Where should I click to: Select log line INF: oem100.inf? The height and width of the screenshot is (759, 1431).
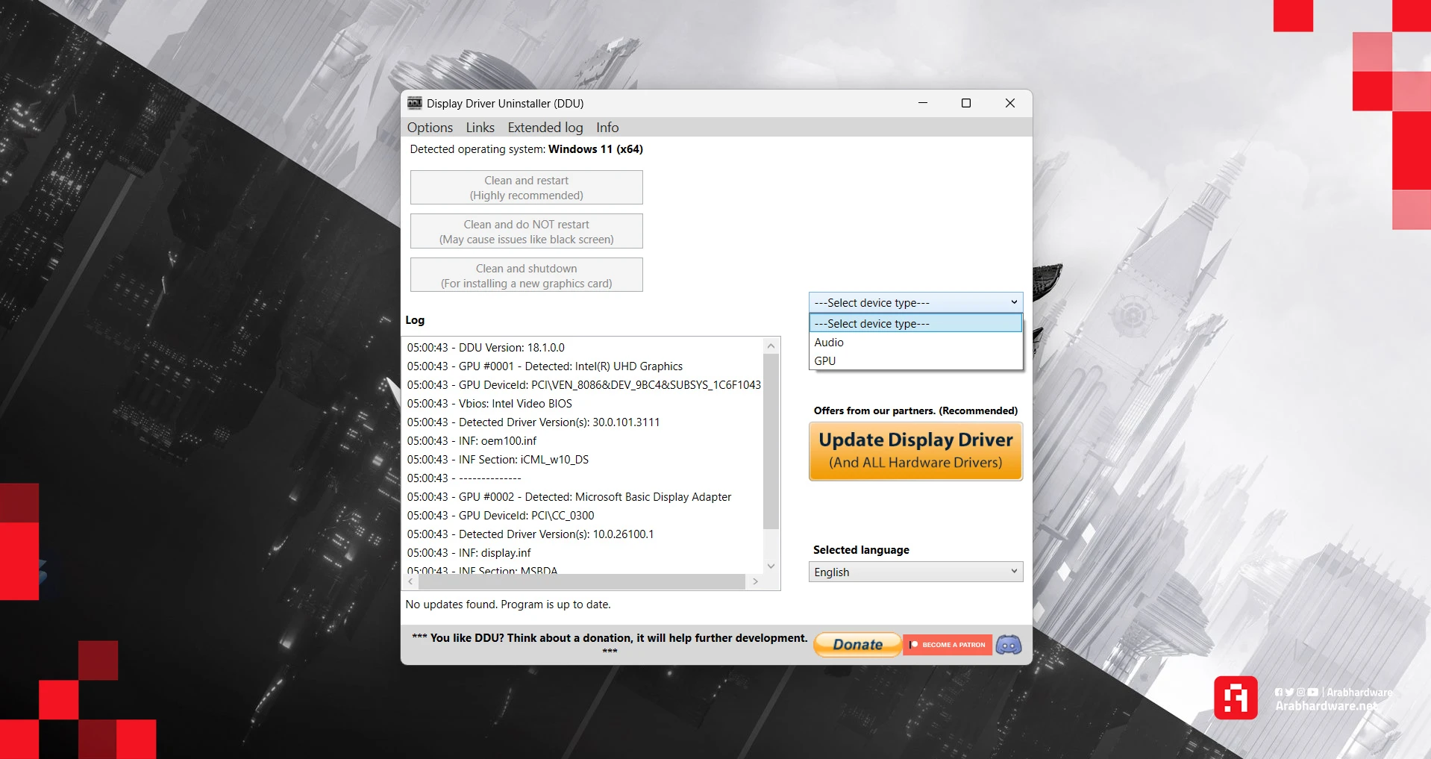pyautogui.click(x=472, y=441)
